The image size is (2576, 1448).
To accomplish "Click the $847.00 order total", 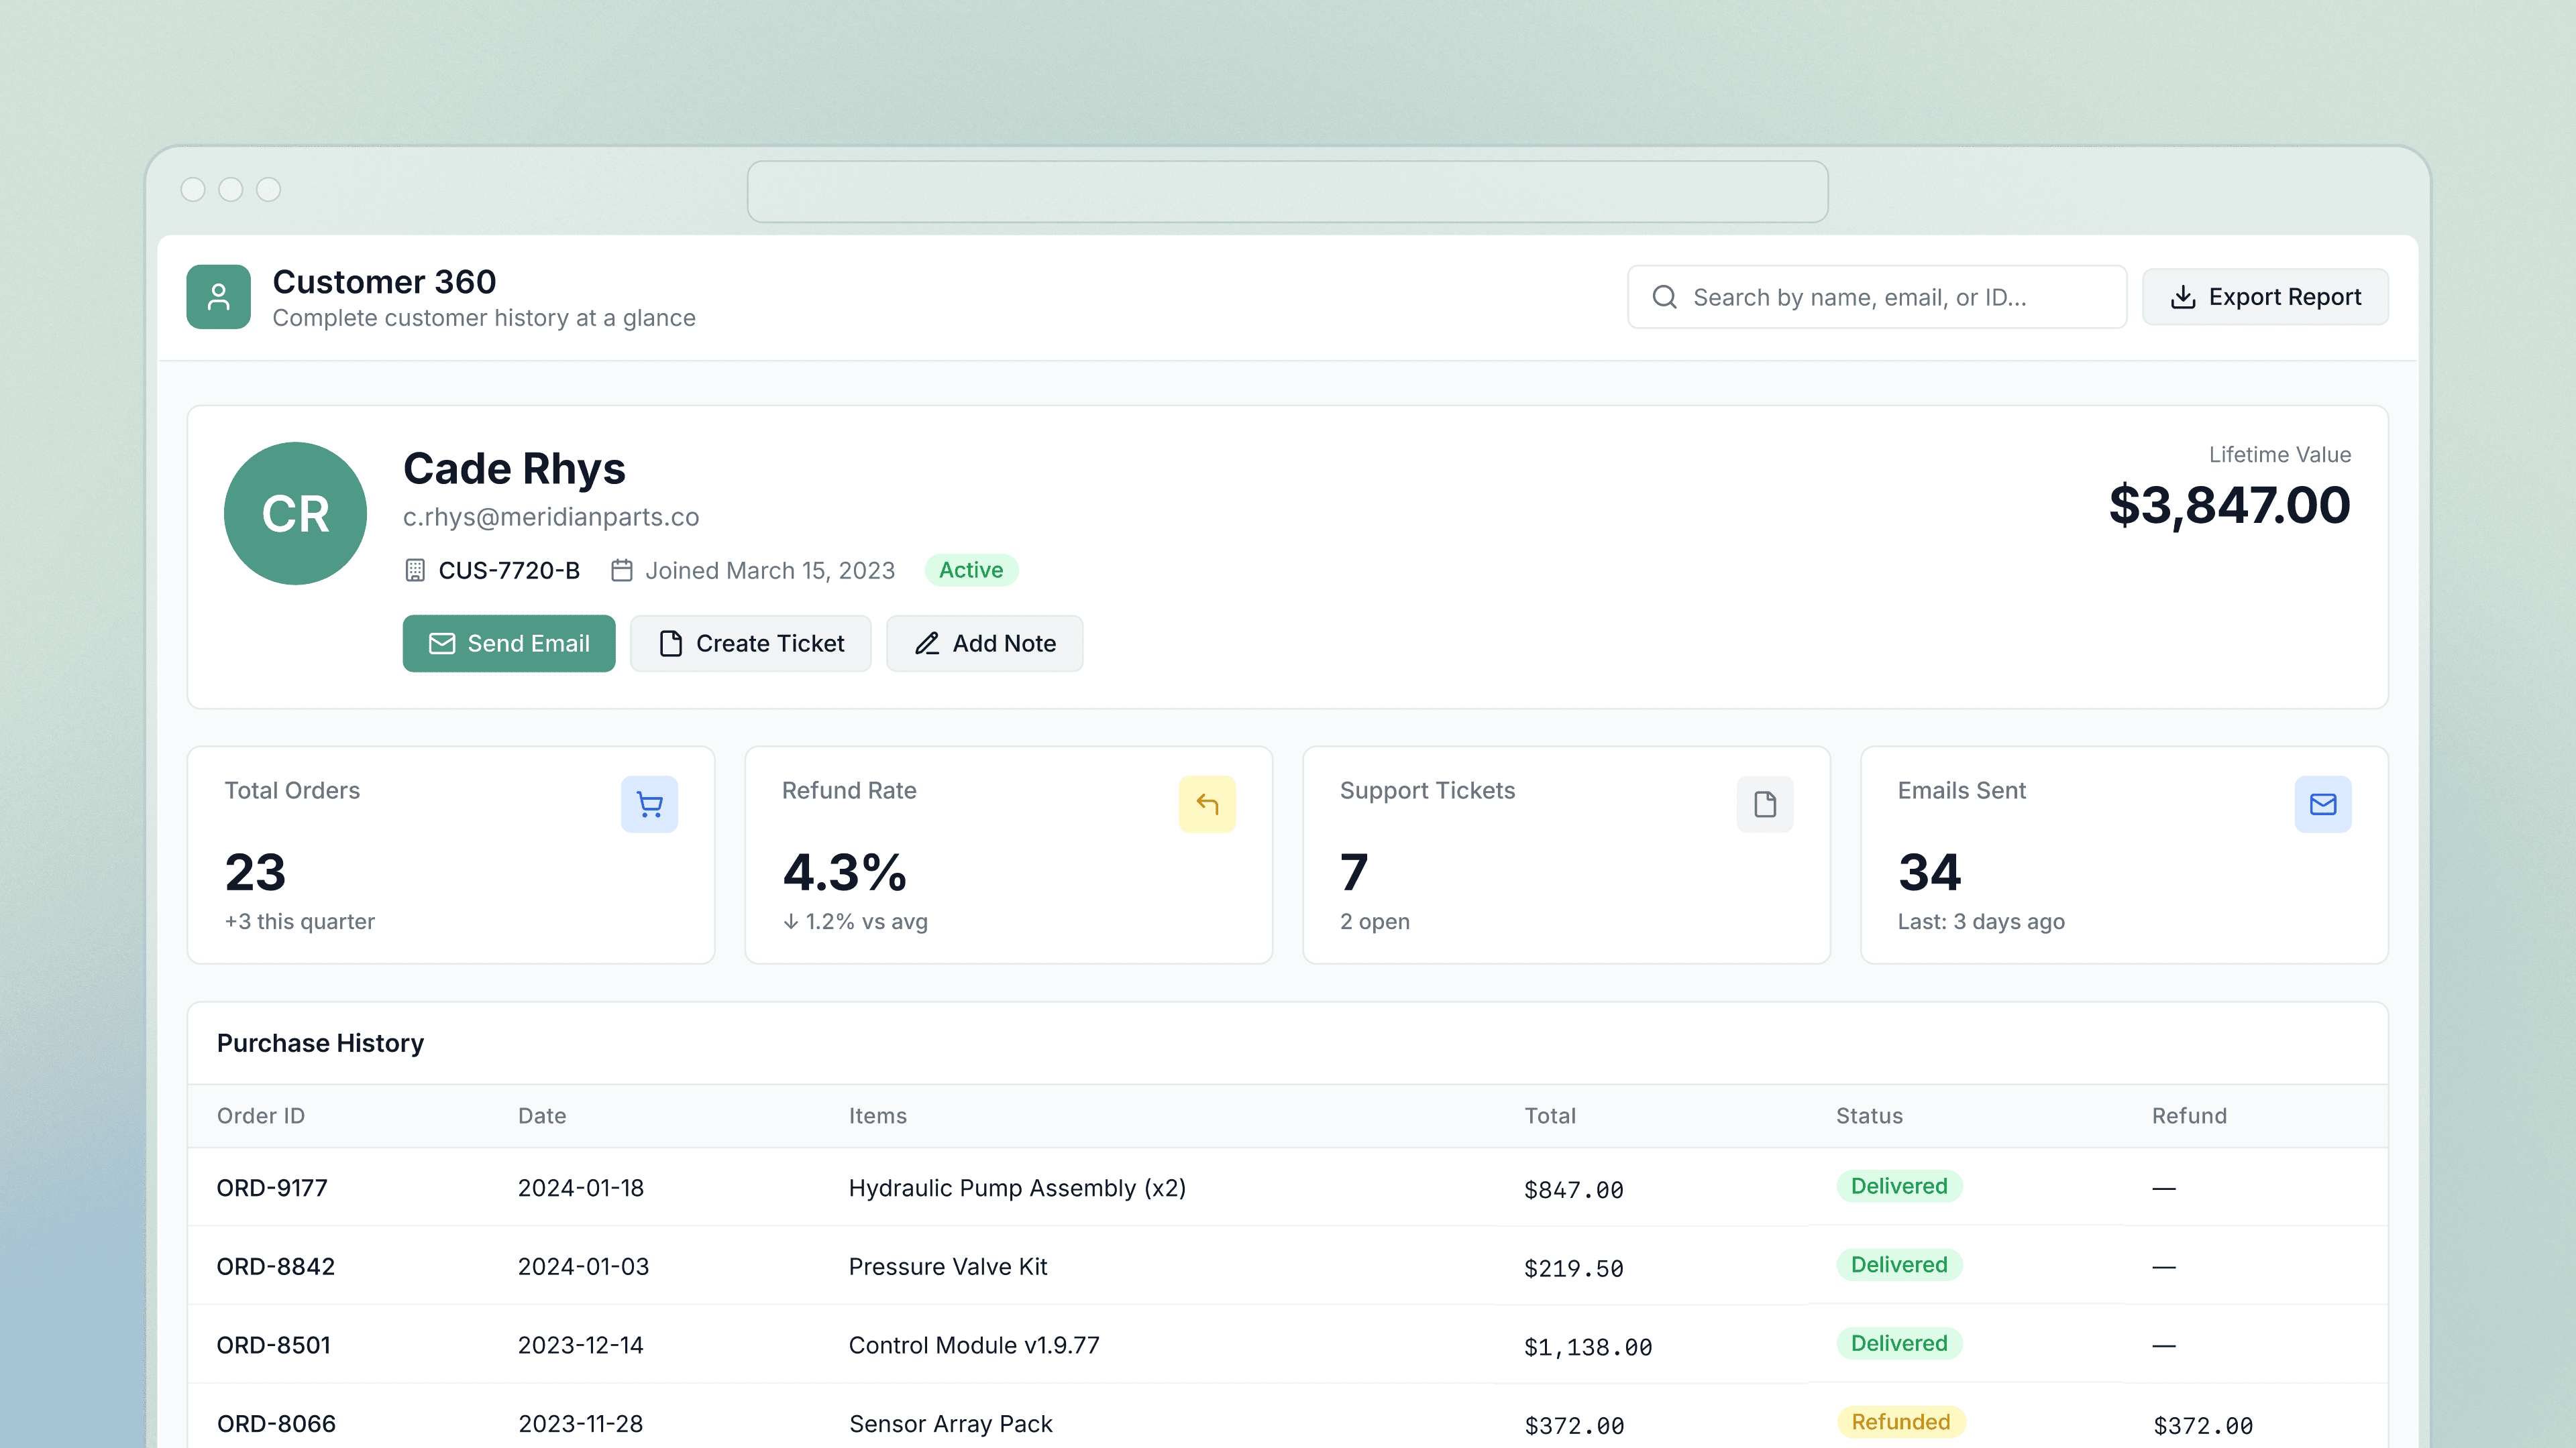I will click(x=1574, y=1190).
